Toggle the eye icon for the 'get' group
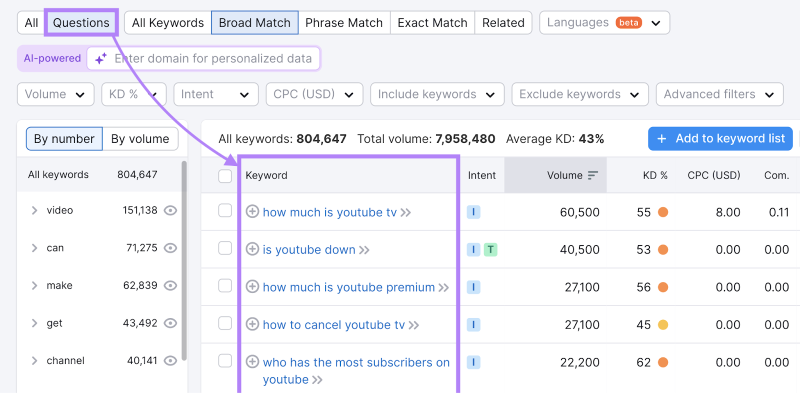 (170, 323)
